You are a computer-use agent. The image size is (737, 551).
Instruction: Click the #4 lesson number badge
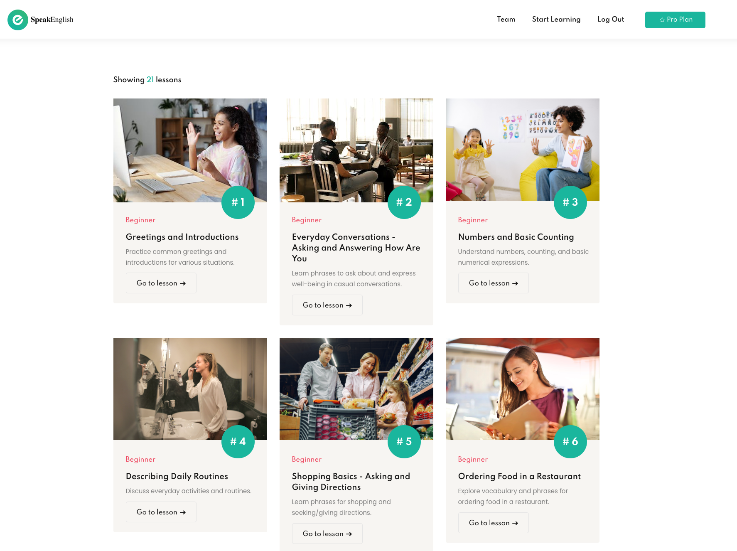[238, 442]
